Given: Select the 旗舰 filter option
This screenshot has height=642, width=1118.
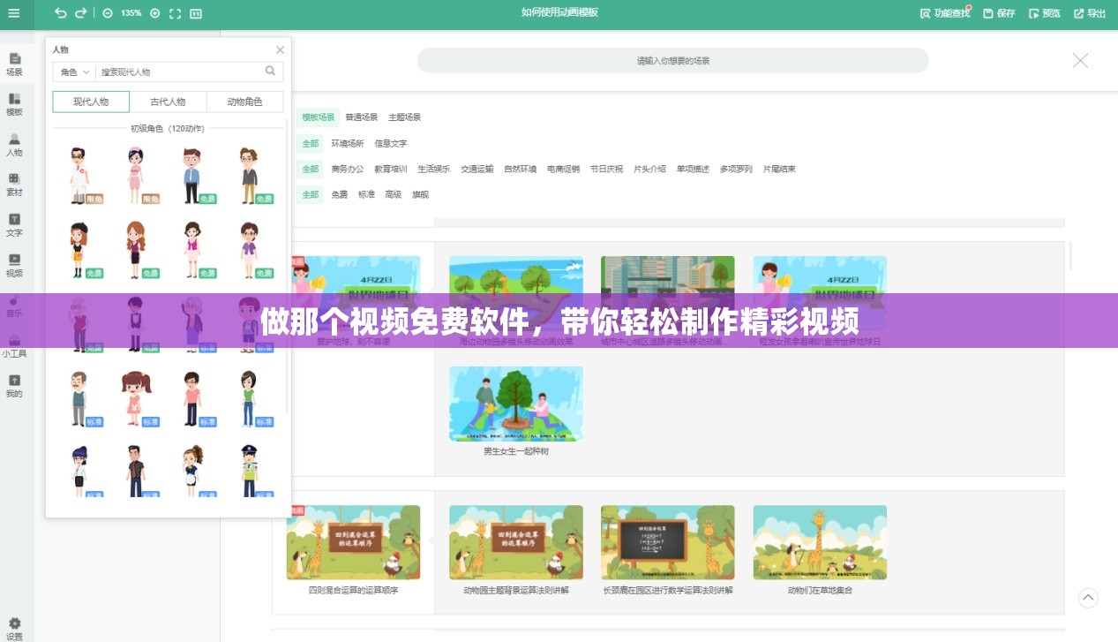Looking at the screenshot, I should (x=420, y=194).
